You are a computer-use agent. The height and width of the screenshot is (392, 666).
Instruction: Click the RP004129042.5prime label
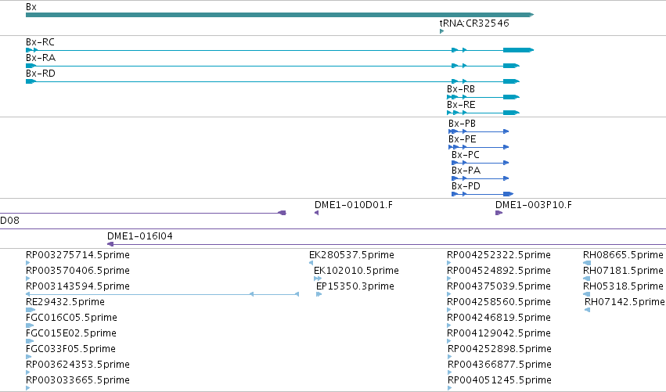pos(499,333)
